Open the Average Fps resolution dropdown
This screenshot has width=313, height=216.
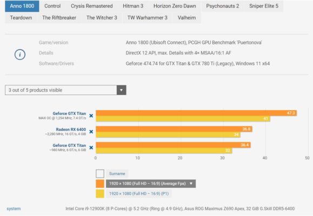tap(151, 184)
